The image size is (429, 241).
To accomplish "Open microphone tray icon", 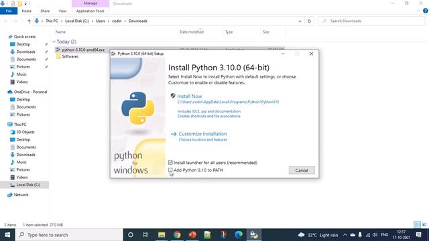I will 360,235.
